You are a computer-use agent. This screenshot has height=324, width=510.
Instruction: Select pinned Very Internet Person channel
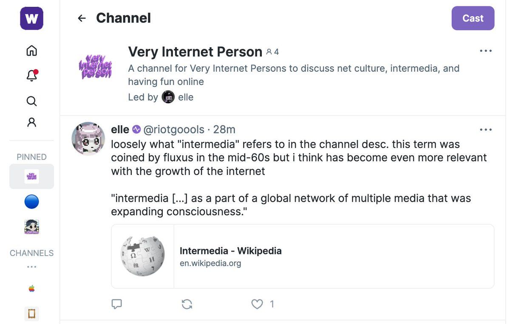click(x=31, y=176)
